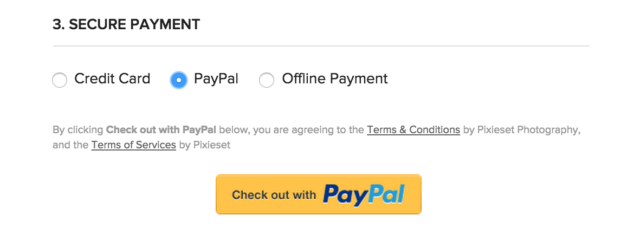The width and height of the screenshot is (621, 235).
Task: Click the '3. SECURE PAYMENT' section heading
Action: click(x=126, y=24)
